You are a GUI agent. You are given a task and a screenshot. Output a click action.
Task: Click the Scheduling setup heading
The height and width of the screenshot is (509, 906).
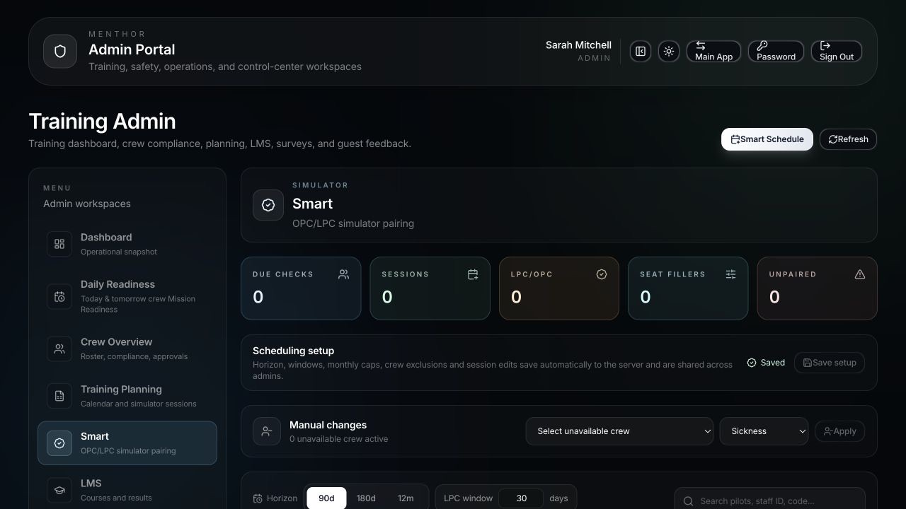293,351
